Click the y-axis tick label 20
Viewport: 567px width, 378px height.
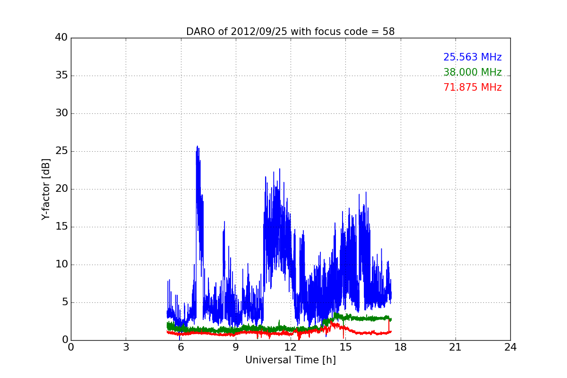(61, 189)
